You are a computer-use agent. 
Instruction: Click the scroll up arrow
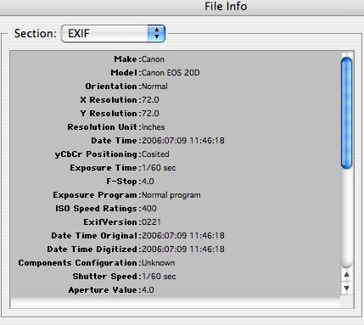coord(346,275)
